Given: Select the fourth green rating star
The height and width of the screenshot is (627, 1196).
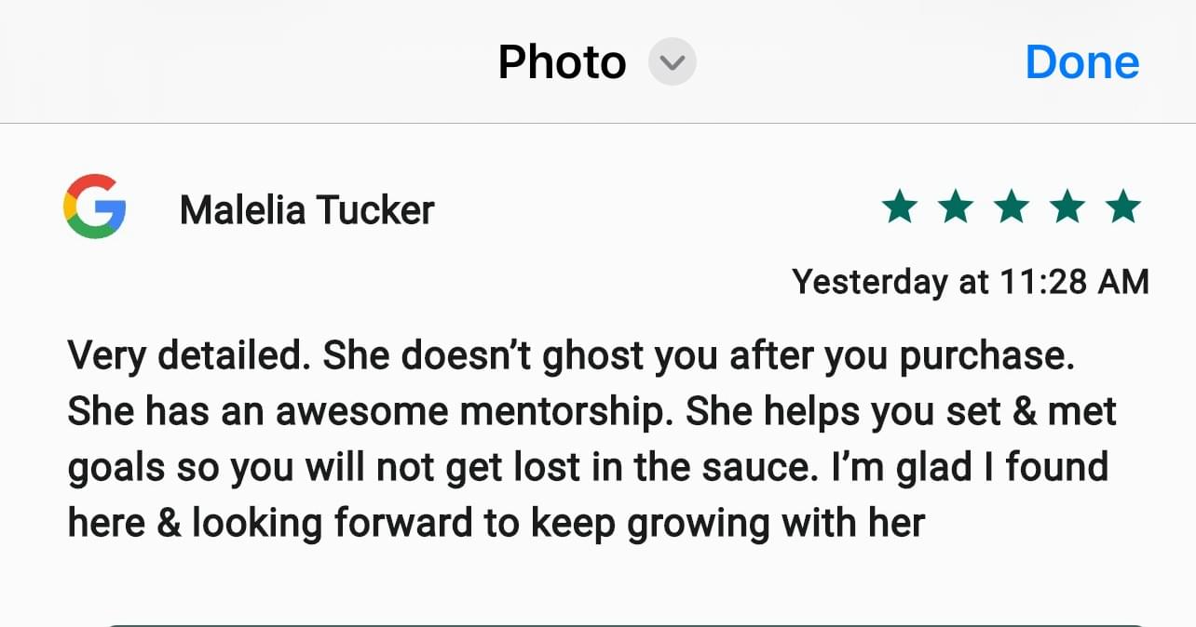Looking at the screenshot, I should coord(1067,207).
